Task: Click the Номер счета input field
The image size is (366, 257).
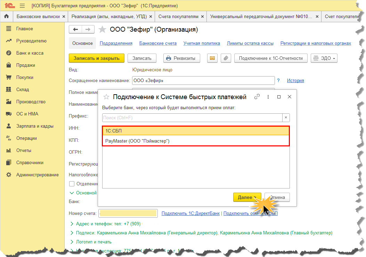Action: pyautogui.click(x=128, y=213)
